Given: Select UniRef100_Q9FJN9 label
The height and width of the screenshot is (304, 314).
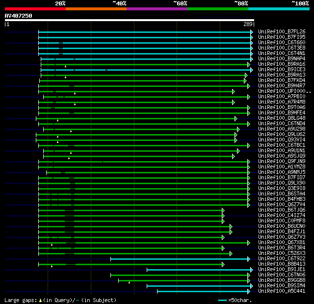Looking at the screenshot, I should click(x=282, y=162).
